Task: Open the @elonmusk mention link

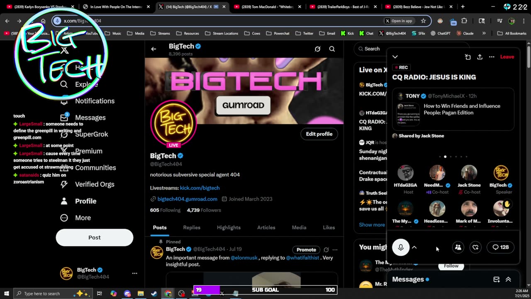Action: click(x=244, y=258)
